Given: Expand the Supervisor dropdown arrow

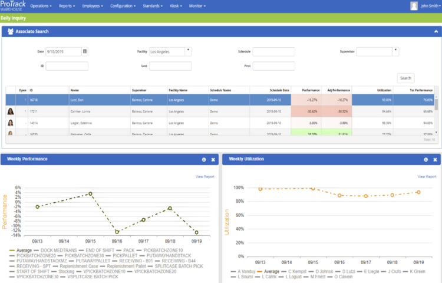Looking at the screenshot, I should pyautogui.click(x=395, y=51).
